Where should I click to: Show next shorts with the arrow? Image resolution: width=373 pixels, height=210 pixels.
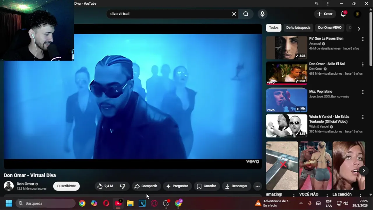[x=364, y=171]
